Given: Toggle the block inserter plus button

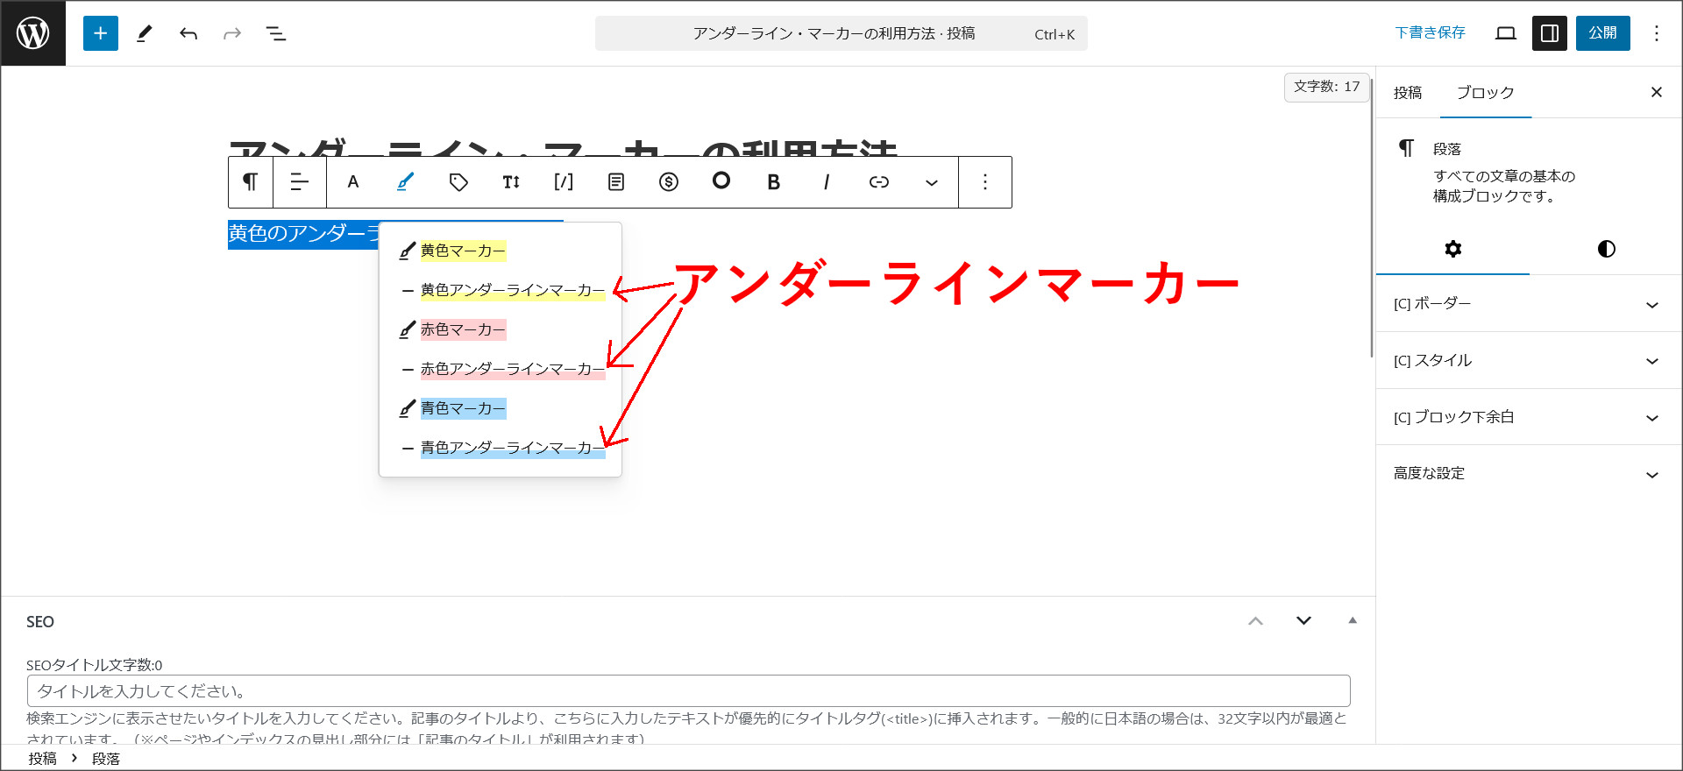Looking at the screenshot, I should tap(101, 33).
